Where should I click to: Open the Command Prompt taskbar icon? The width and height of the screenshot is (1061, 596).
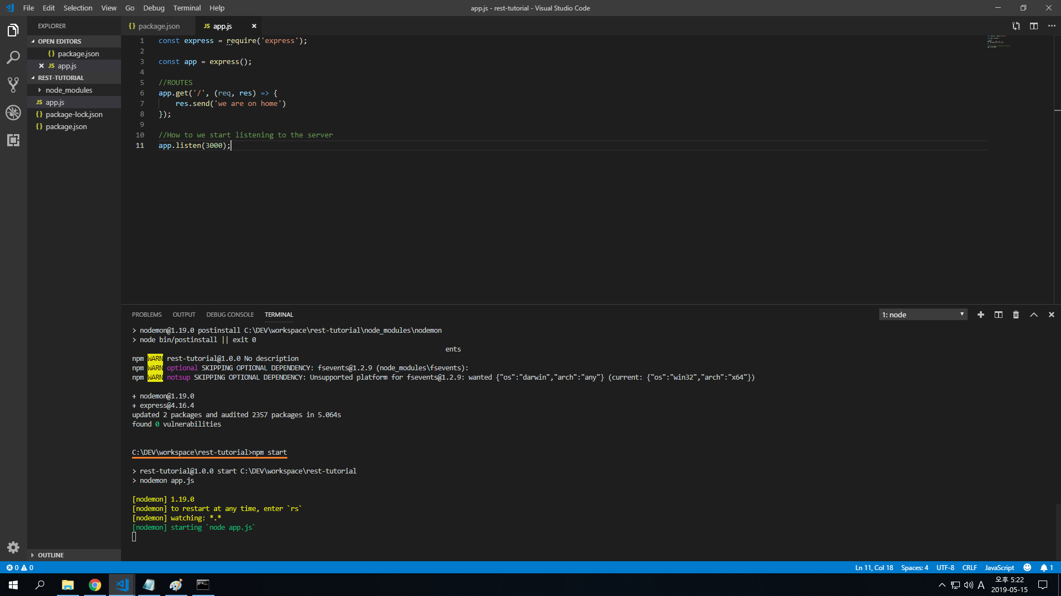pyautogui.click(x=203, y=585)
